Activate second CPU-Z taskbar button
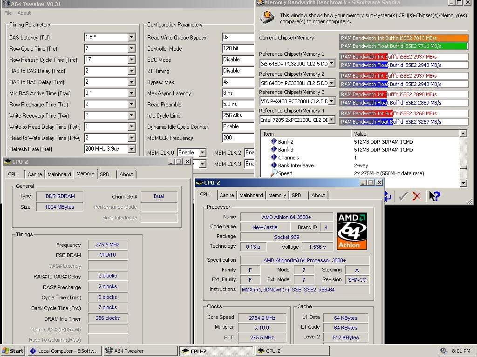Viewport: 477px width, 357px height. 292,351
